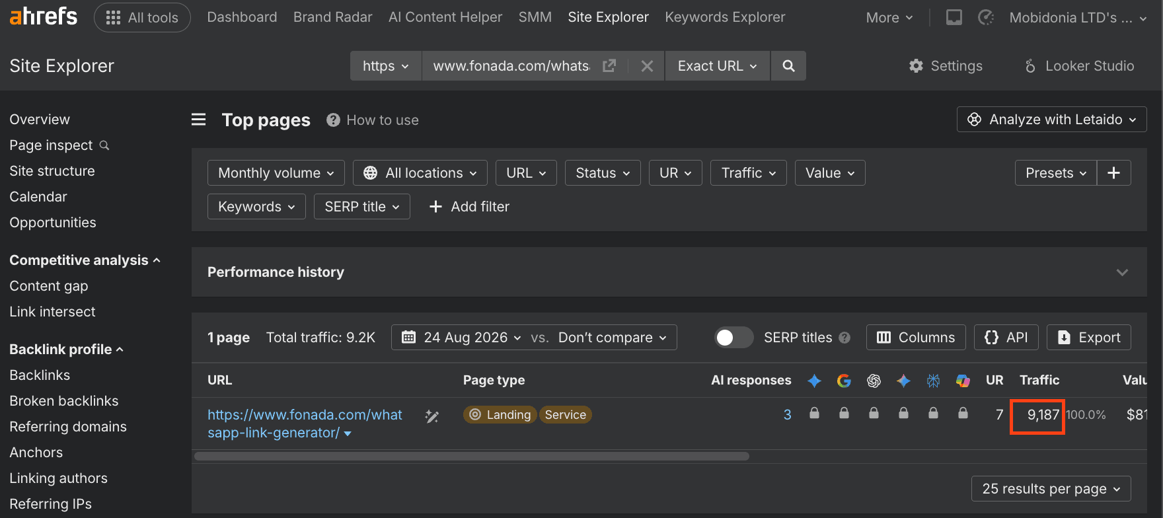Toggle the hamburger sidebar menu icon
The width and height of the screenshot is (1163, 518).
pos(198,120)
